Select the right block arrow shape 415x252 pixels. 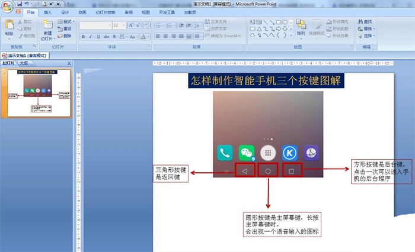pos(279,29)
